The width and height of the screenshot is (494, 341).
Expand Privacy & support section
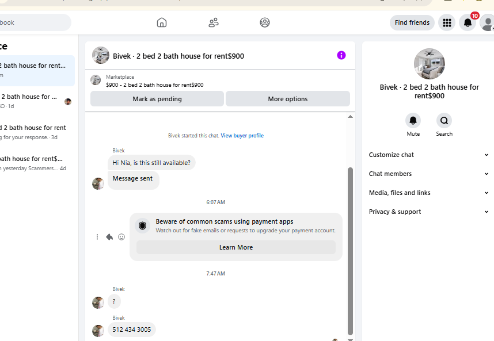[x=428, y=212]
